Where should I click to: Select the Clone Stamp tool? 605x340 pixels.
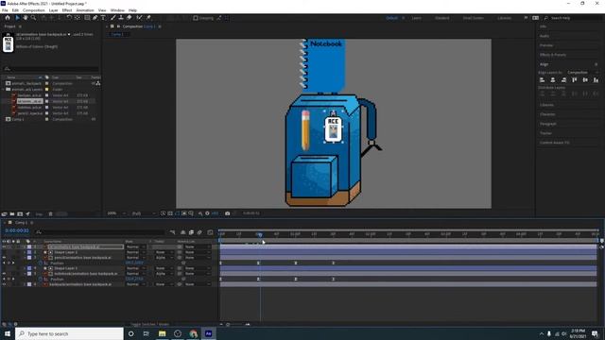[121, 18]
